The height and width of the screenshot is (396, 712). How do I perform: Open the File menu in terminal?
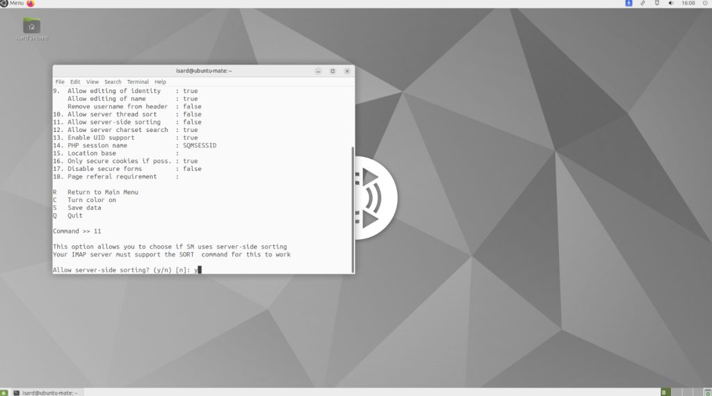tap(60, 82)
